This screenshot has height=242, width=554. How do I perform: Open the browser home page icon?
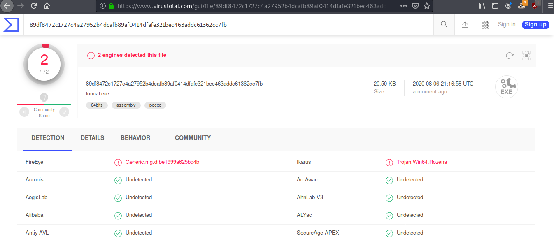click(47, 6)
